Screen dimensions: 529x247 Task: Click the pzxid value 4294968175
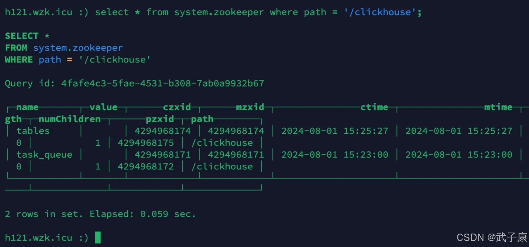pos(146,143)
